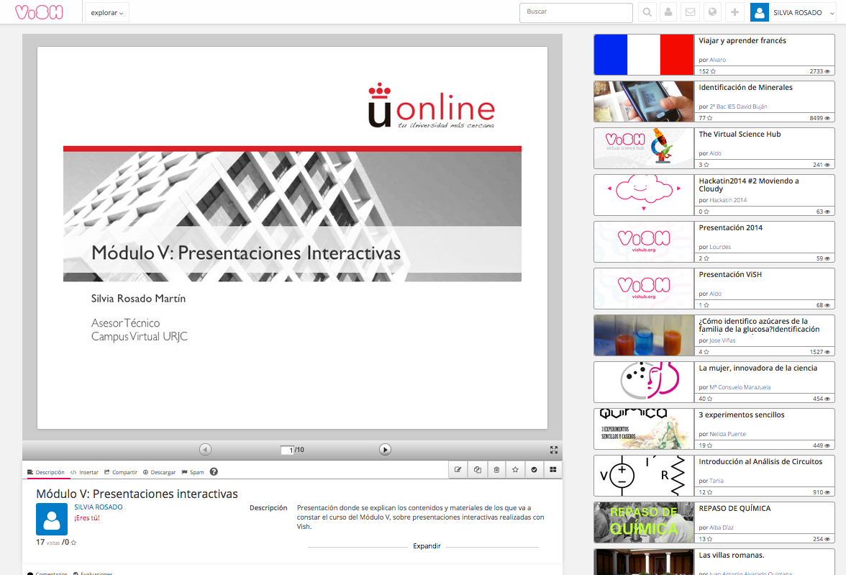Image resolution: width=846 pixels, height=575 pixels.
Task: Open the help question mark icon
Action: (214, 472)
